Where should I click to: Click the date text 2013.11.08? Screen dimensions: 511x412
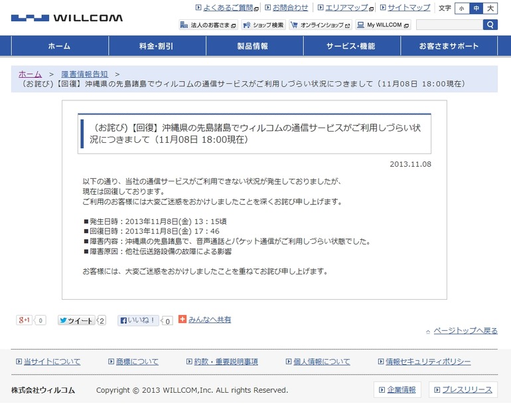pyautogui.click(x=410, y=164)
